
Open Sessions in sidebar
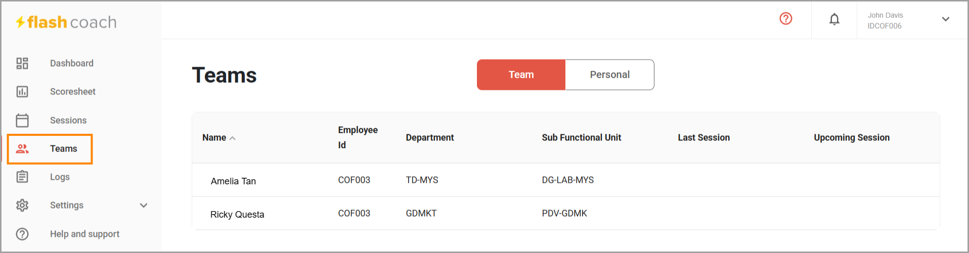coord(68,120)
